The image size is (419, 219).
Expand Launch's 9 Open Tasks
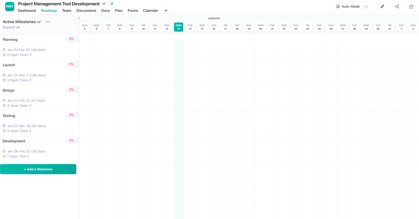click(x=19, y=80)
